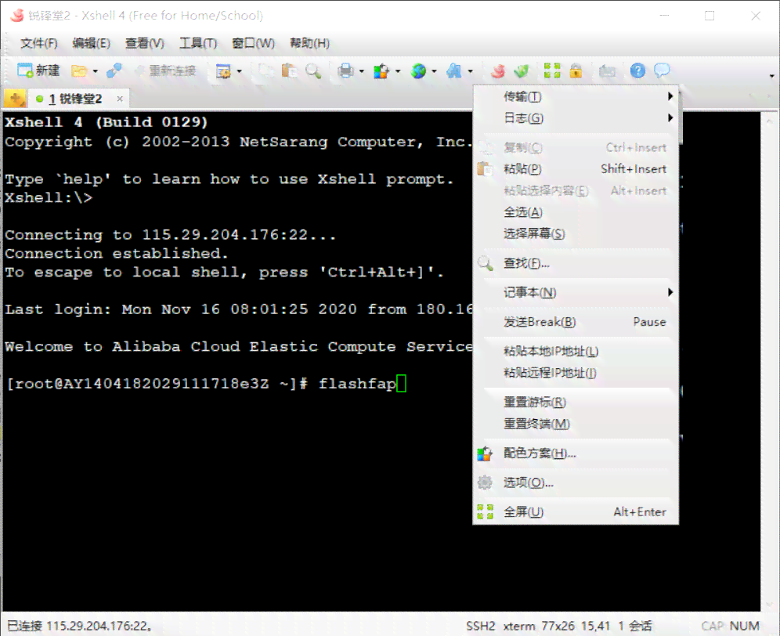
Task: Expand the dropdown arrow beside the font icon
Action: [470, 71]
